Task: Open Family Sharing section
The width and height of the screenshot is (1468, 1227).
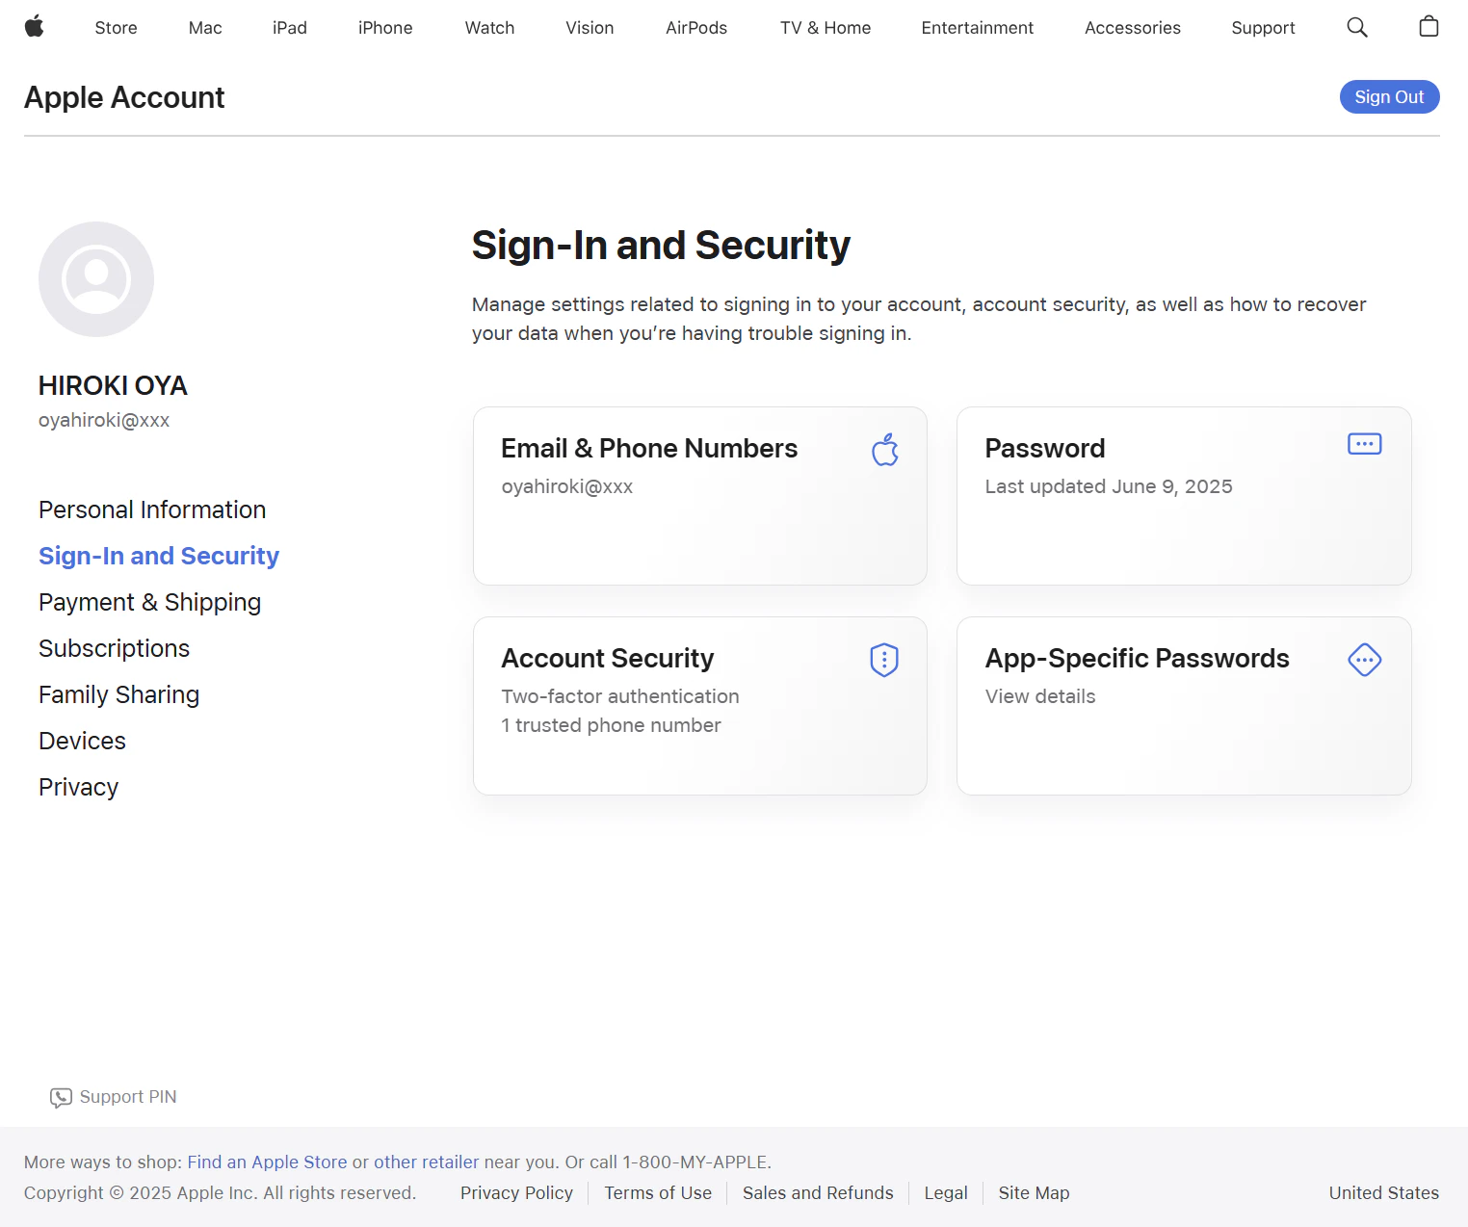Action: [x=119, y=694]
